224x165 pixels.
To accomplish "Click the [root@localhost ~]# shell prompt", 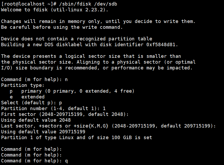I will point(29,4).
